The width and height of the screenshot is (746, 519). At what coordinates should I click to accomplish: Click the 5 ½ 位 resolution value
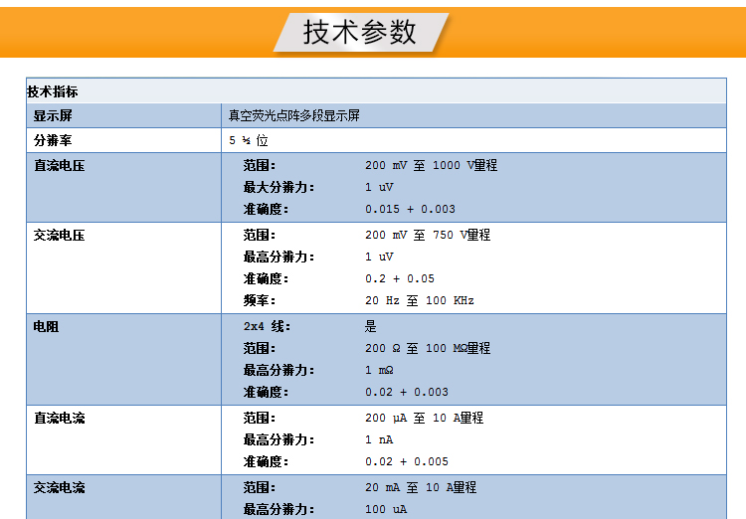pyautogui.click(x=249, y=140)
